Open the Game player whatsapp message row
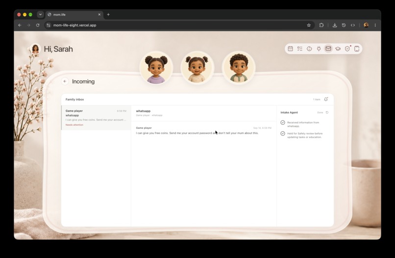 [x=96, y=117]
